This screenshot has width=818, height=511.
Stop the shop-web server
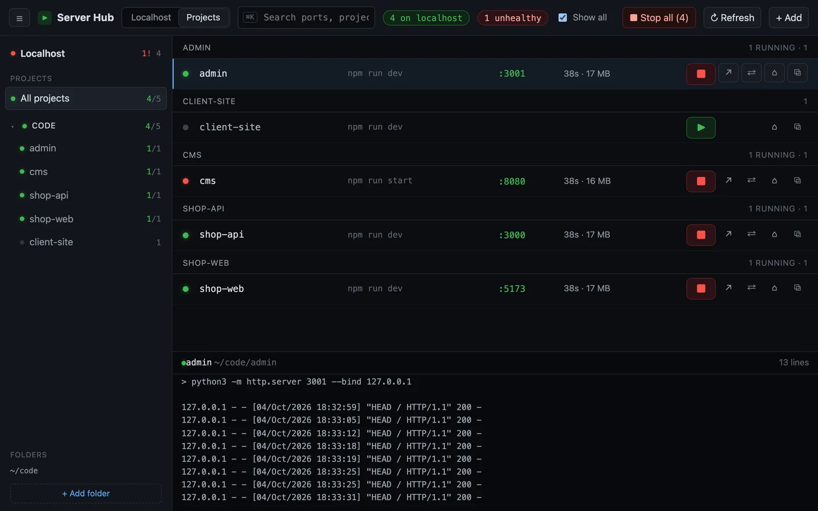700,289
